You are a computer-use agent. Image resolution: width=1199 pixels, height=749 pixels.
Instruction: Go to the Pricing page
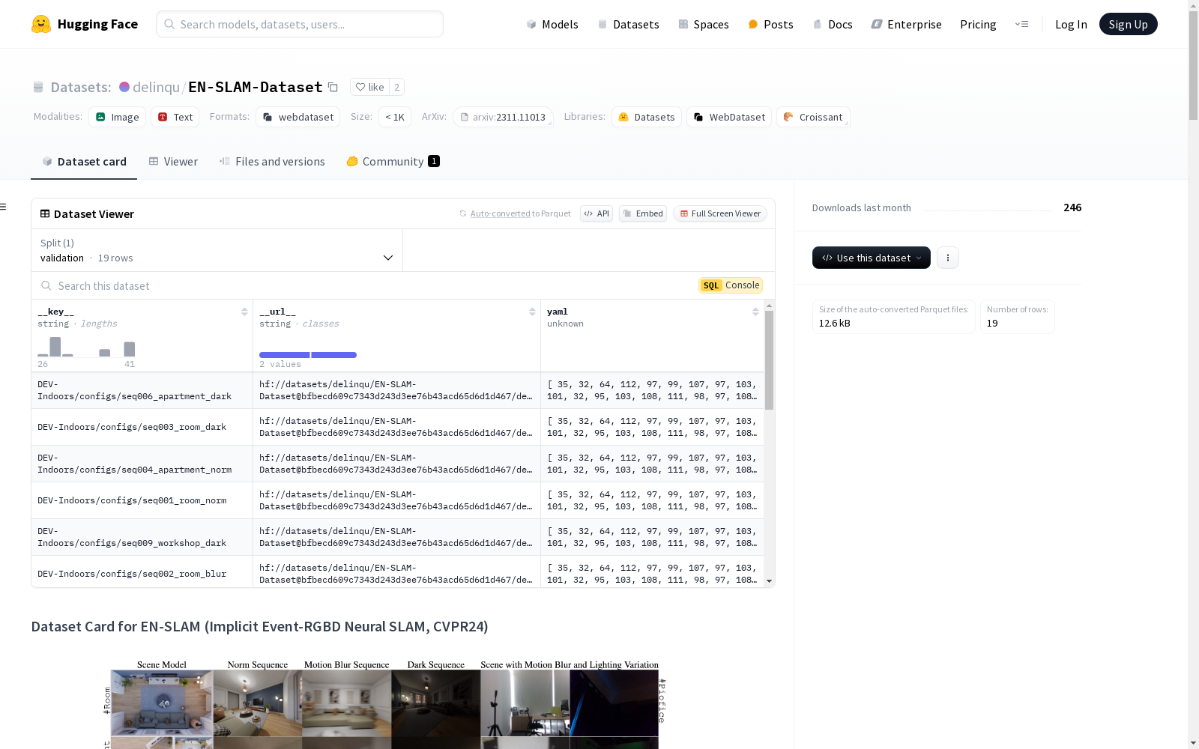coord(978,24)
